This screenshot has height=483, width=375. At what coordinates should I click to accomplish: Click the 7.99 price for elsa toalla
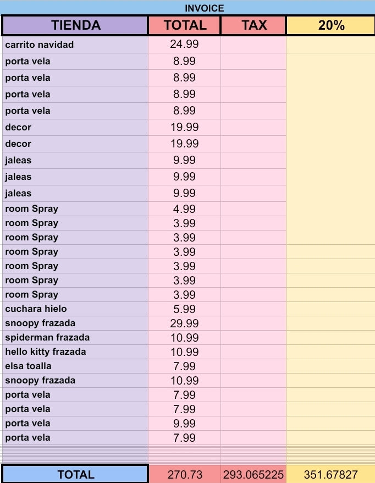coord(184,366)
